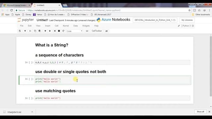The image size is (212, 119).
Task: Open the Help menu
Action: pyautogui.click(x=96, y=26)
